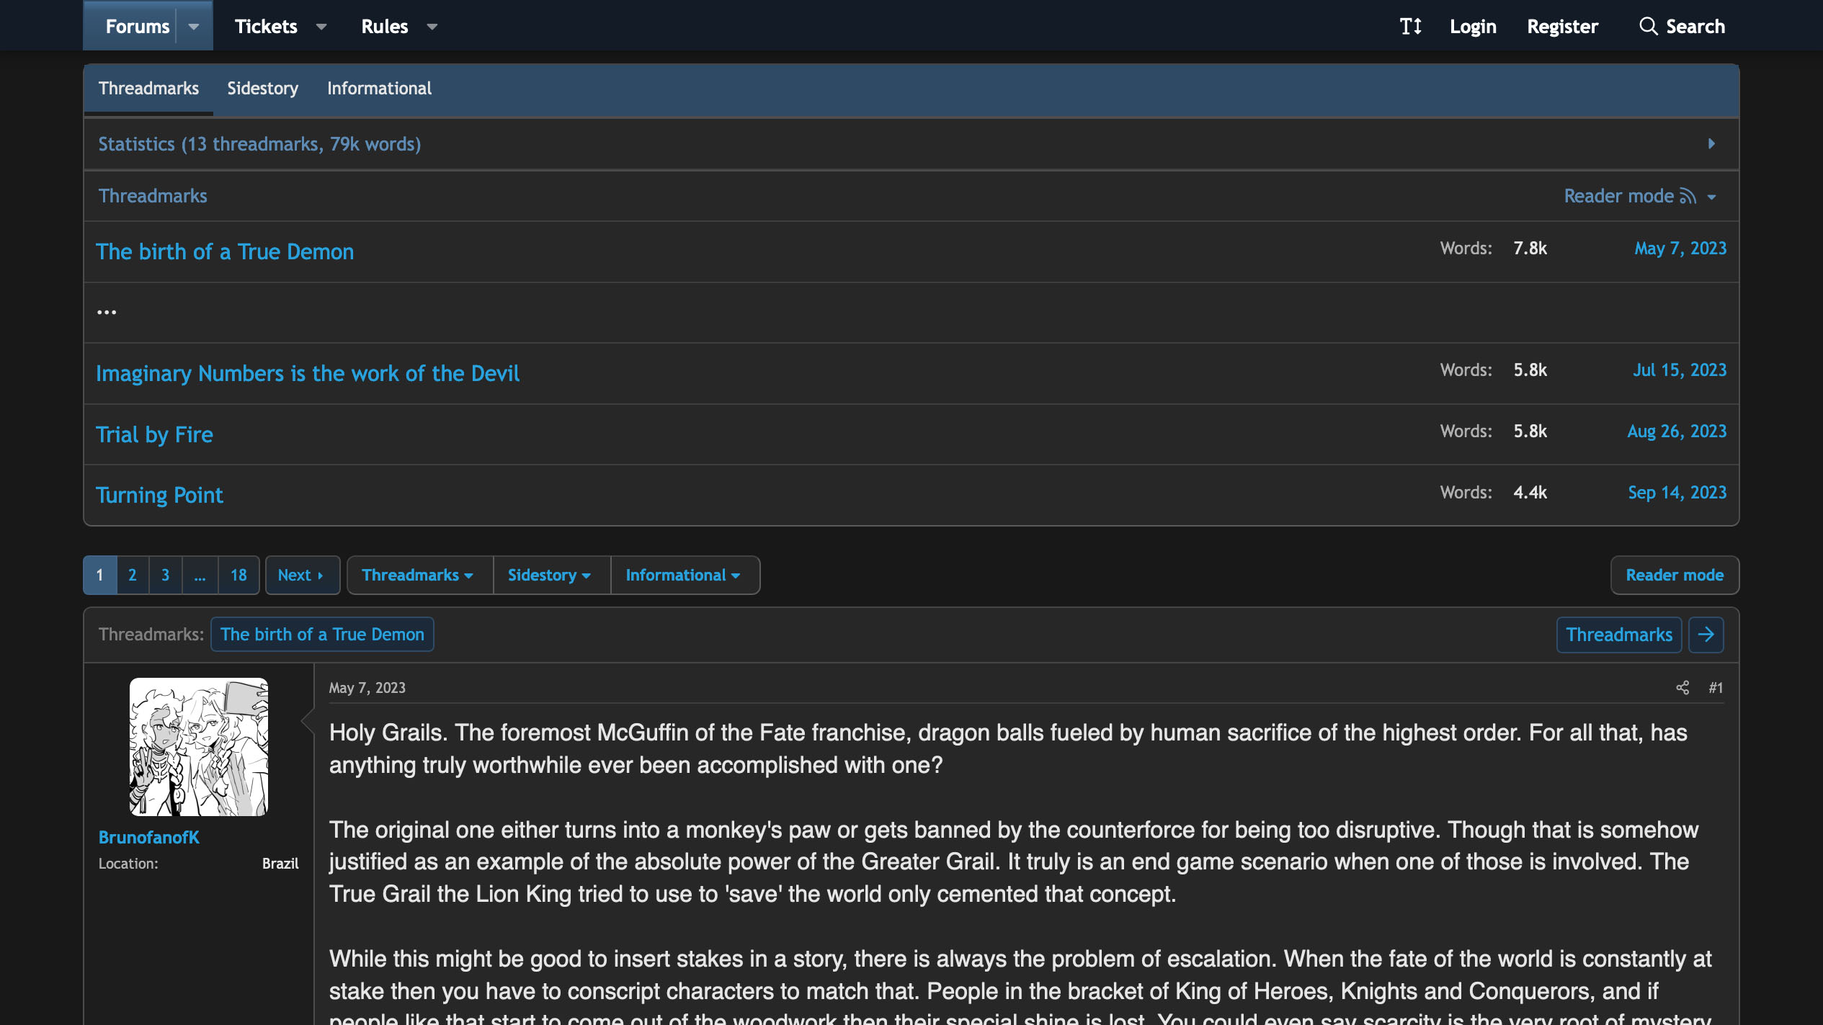The width and height of the screenshot is (1823, 1025).
Task: Click the next threadmark arrow button
Action: pyautogui.click(x=1706, y=635)
